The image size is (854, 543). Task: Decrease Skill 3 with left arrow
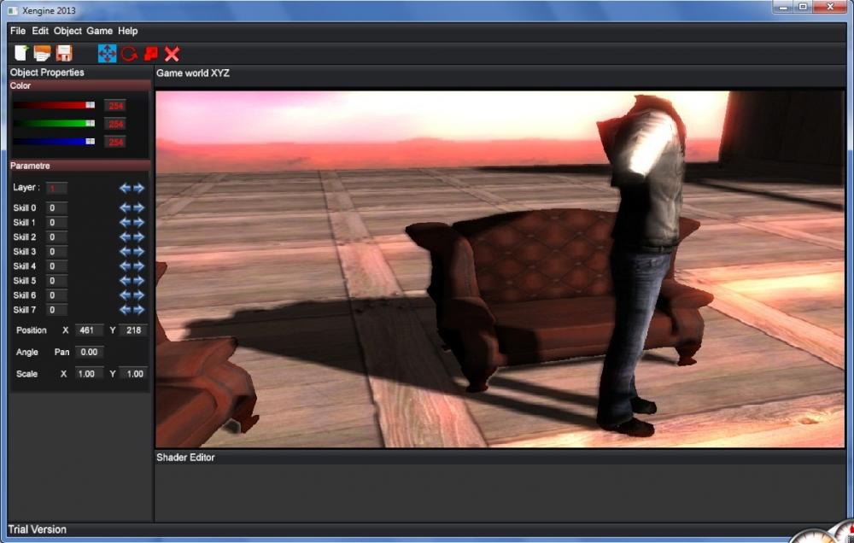click(126, 252)
